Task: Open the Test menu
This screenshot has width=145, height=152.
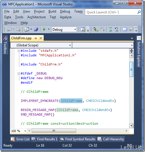Action: [53, 17]
